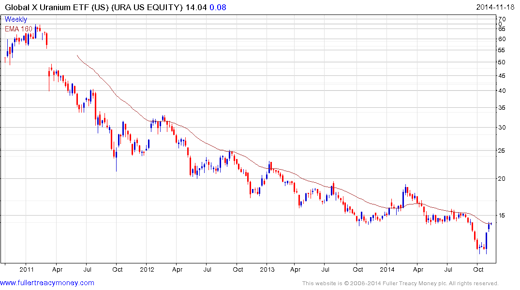This screenshot has height=290, width=520.
Task: Click the y-axis label 40
Action: click(502, 90)
